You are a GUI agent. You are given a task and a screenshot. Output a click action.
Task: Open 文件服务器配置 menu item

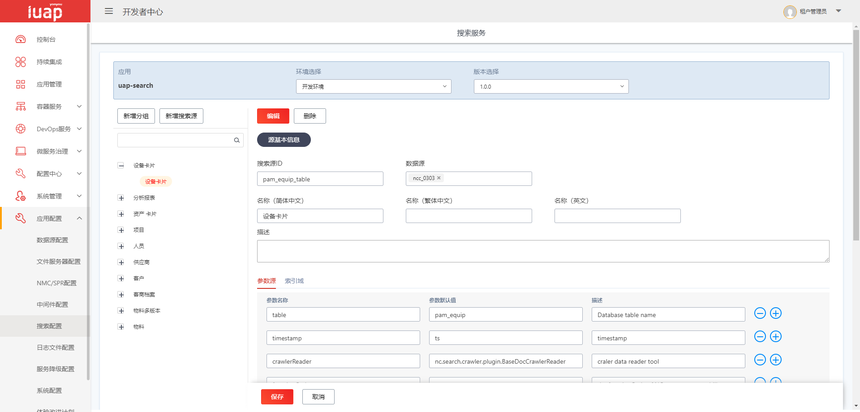[x=59, y=262]
